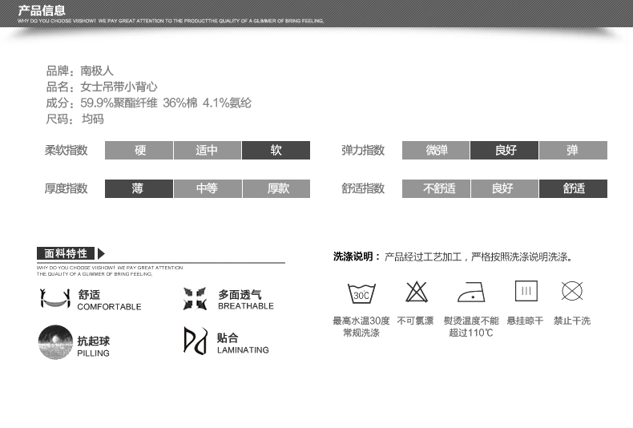Click the arrow beside 面料特性 heading

coord(101,254)
